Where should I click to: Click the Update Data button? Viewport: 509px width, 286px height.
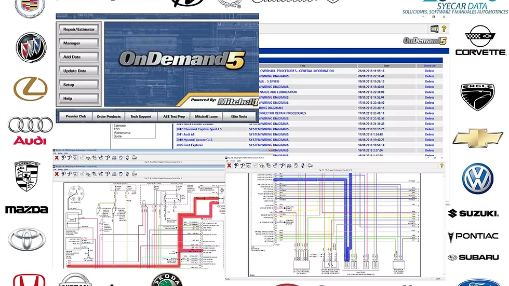79,71
